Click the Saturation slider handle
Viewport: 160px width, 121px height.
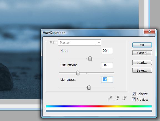tap(78, 73)
